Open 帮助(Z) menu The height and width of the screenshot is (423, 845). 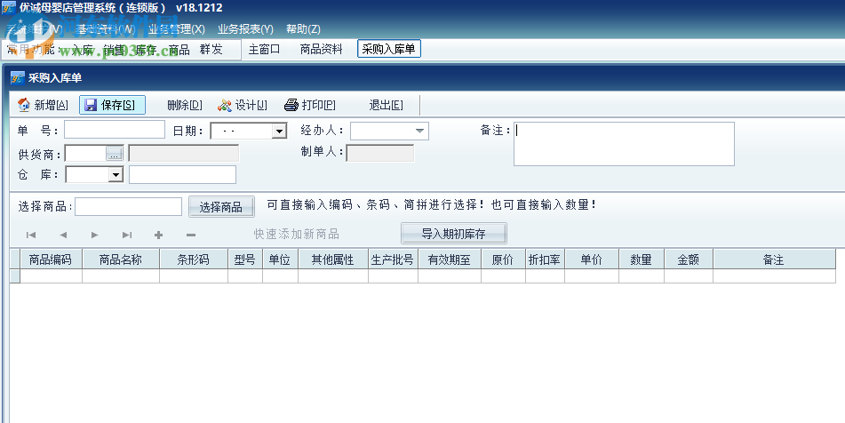click(303, 29)
